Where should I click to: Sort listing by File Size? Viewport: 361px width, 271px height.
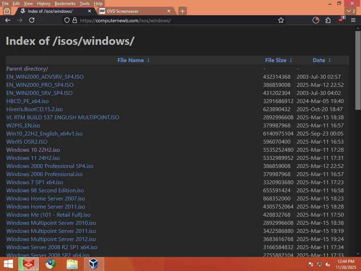coord(276,60)
